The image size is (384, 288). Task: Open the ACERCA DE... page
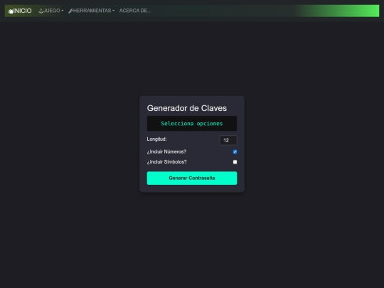point(135,11)
